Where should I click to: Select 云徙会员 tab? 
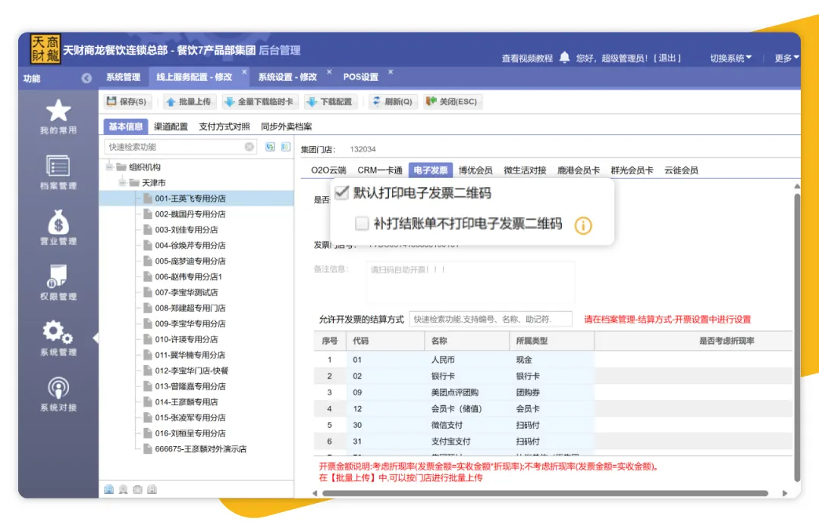coord(681,170)
